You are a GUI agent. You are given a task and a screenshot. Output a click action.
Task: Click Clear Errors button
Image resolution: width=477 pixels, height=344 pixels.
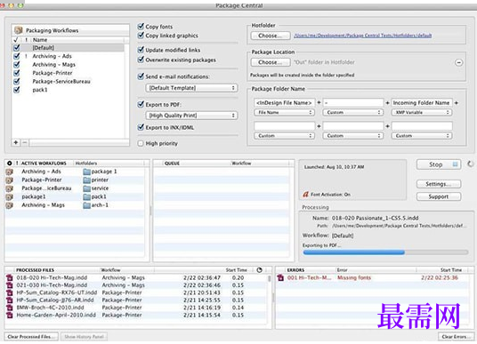[456, 336]
